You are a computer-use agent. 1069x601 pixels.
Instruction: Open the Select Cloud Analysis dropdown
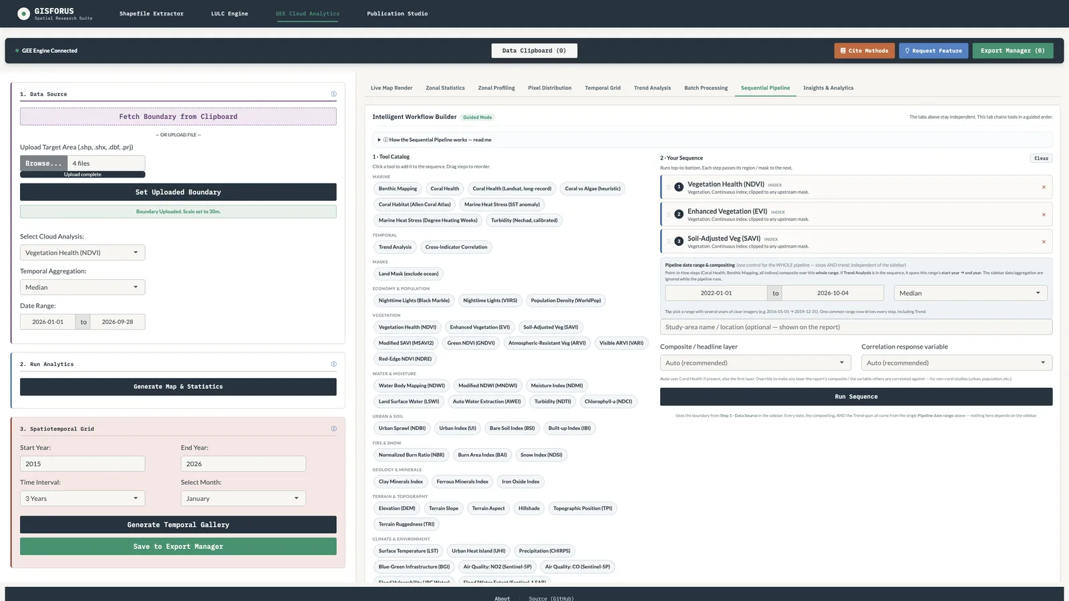click(82, 252)
